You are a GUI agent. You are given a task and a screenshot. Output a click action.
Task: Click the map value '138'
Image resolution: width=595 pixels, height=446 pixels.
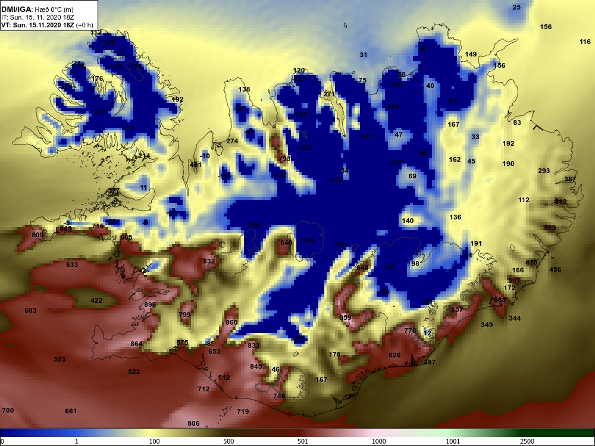tap(244, 90)
